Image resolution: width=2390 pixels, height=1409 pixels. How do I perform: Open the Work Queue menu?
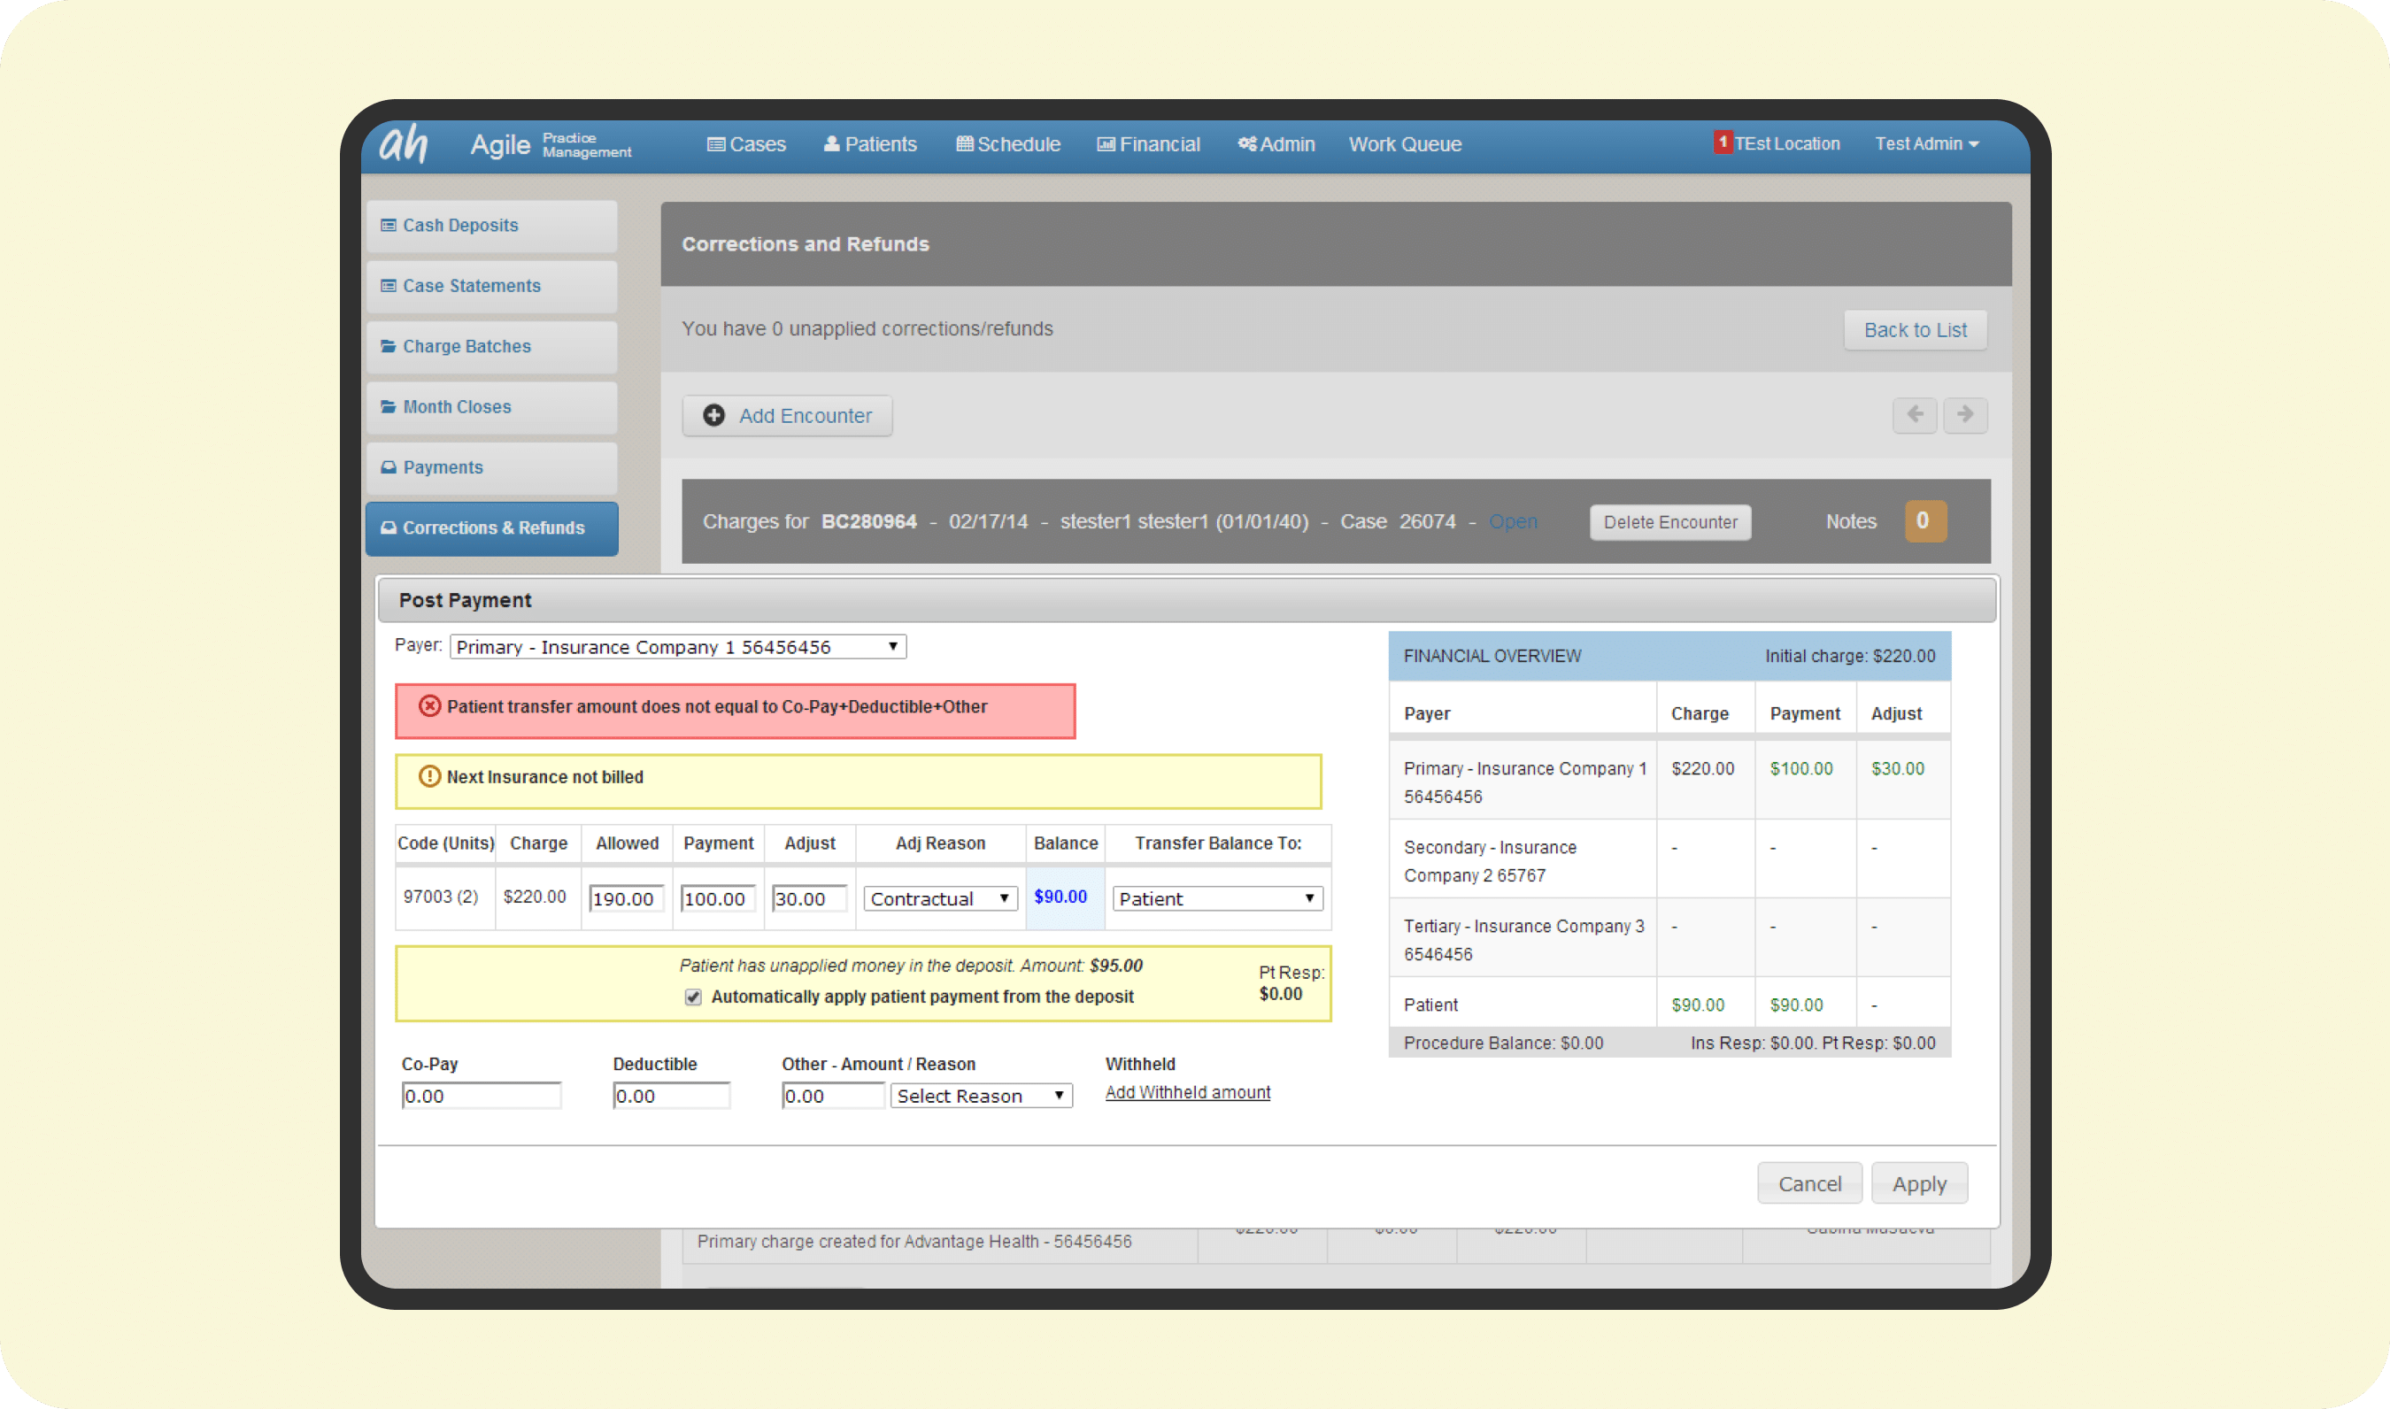[1405, 144]
